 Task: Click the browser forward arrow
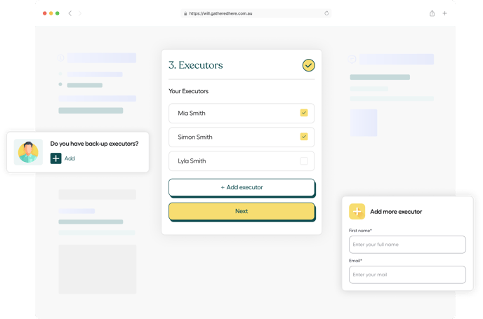pyautogui.click(x=80, y=13)
